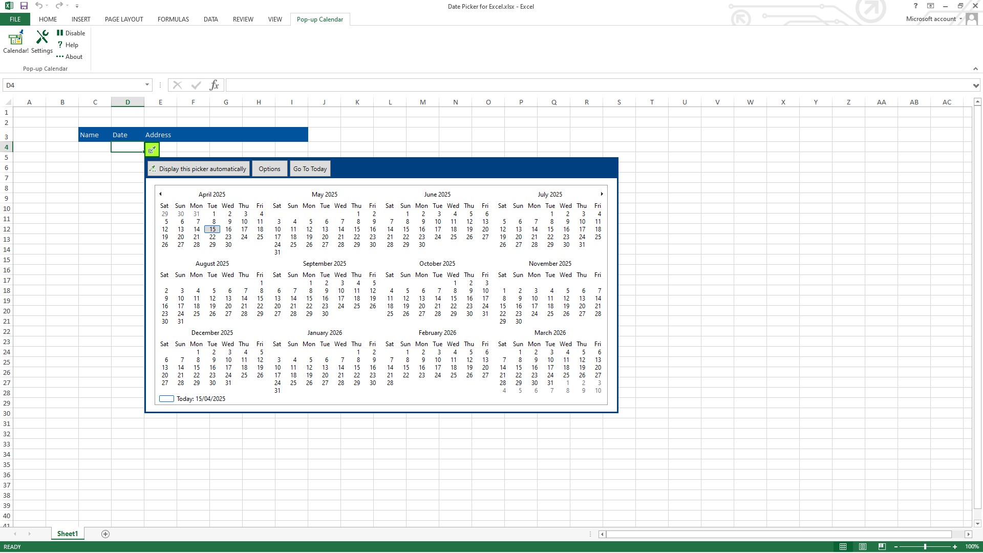Click Insert Function fx icon

click(215, 85)
